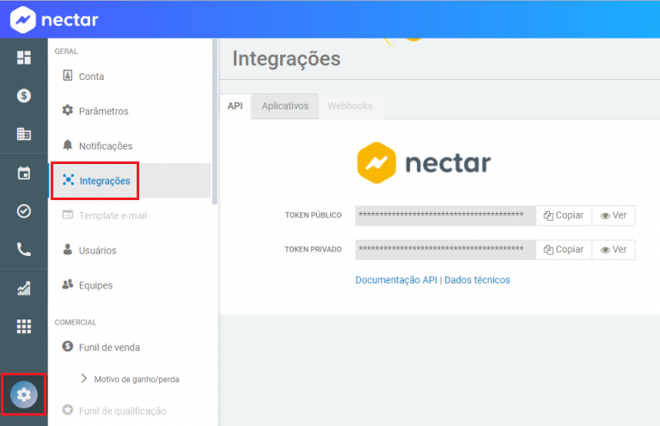The image size is (660, 426).
Task: Click the TOKEN PÚBLICO label
Action: tap(313, 216)
